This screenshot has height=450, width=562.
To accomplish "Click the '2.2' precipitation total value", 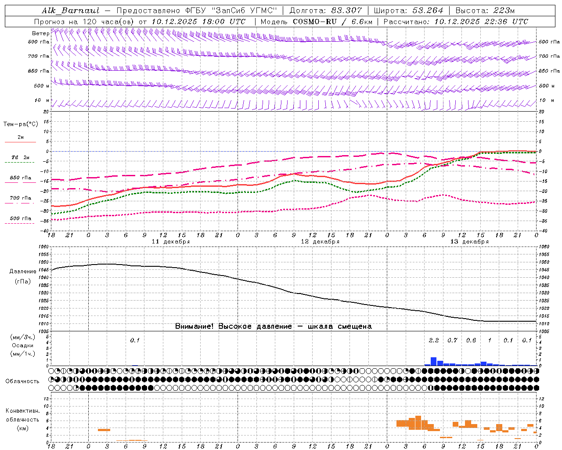I will tap(434, 340).
